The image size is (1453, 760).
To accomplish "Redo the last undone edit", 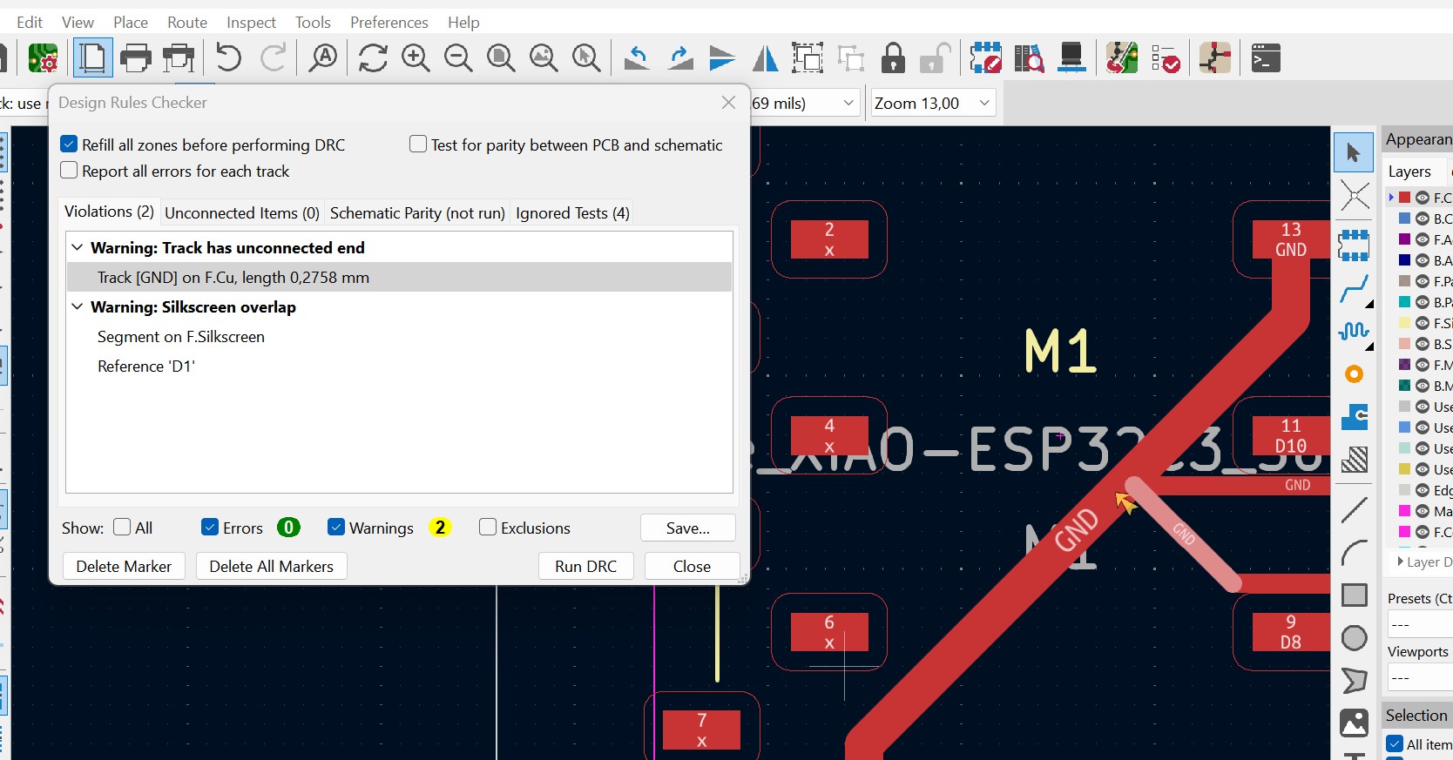I will coord(273,58).
